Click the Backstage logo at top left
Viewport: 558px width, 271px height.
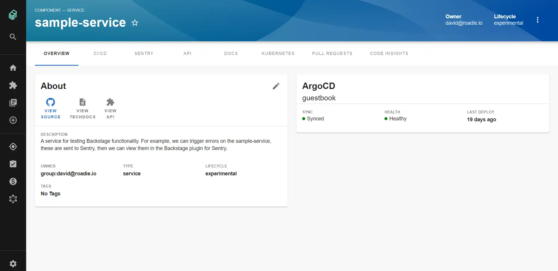(13, 15)
